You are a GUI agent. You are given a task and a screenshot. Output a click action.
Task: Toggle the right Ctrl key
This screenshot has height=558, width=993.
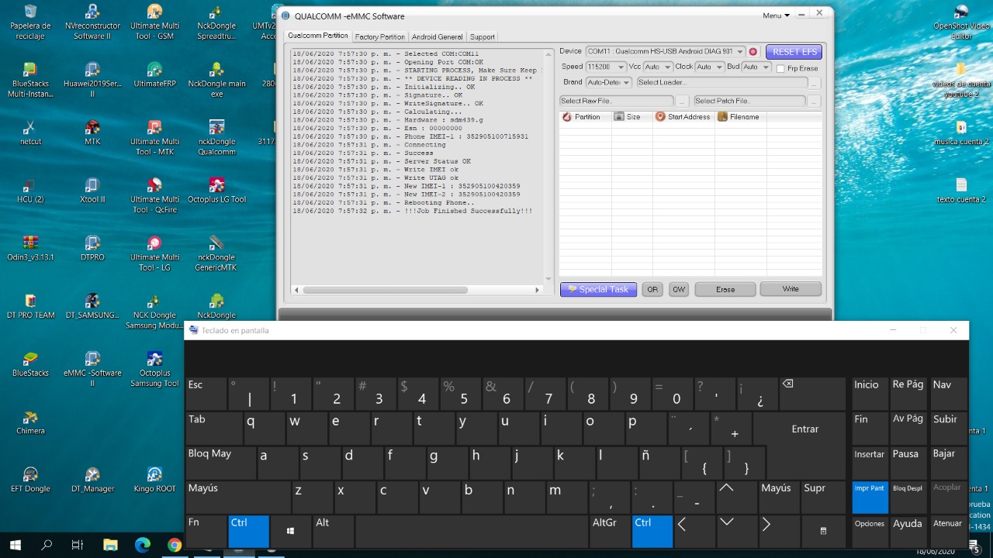652,532
